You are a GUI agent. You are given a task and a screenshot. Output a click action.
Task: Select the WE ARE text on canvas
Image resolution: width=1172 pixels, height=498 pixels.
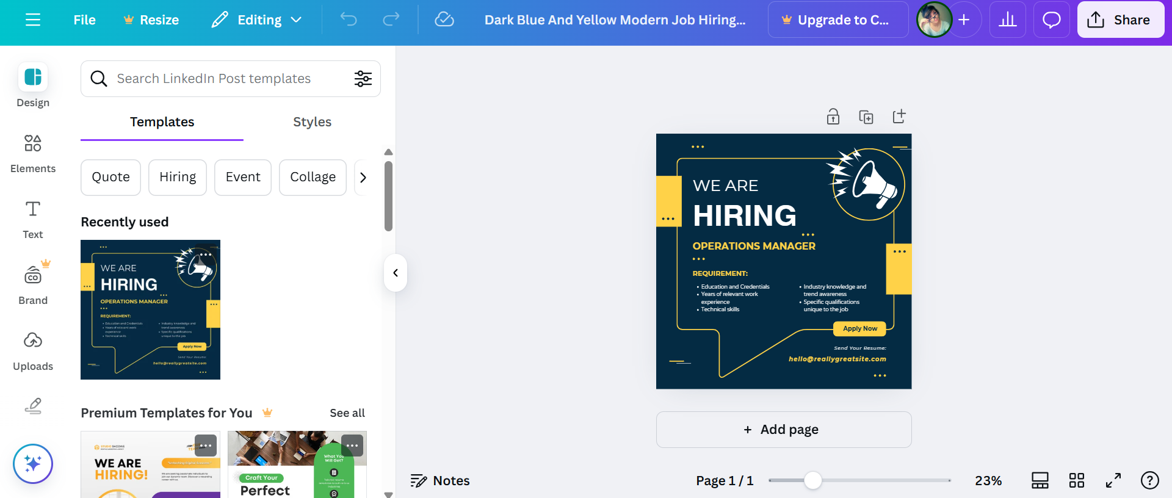tap(726, 186)
